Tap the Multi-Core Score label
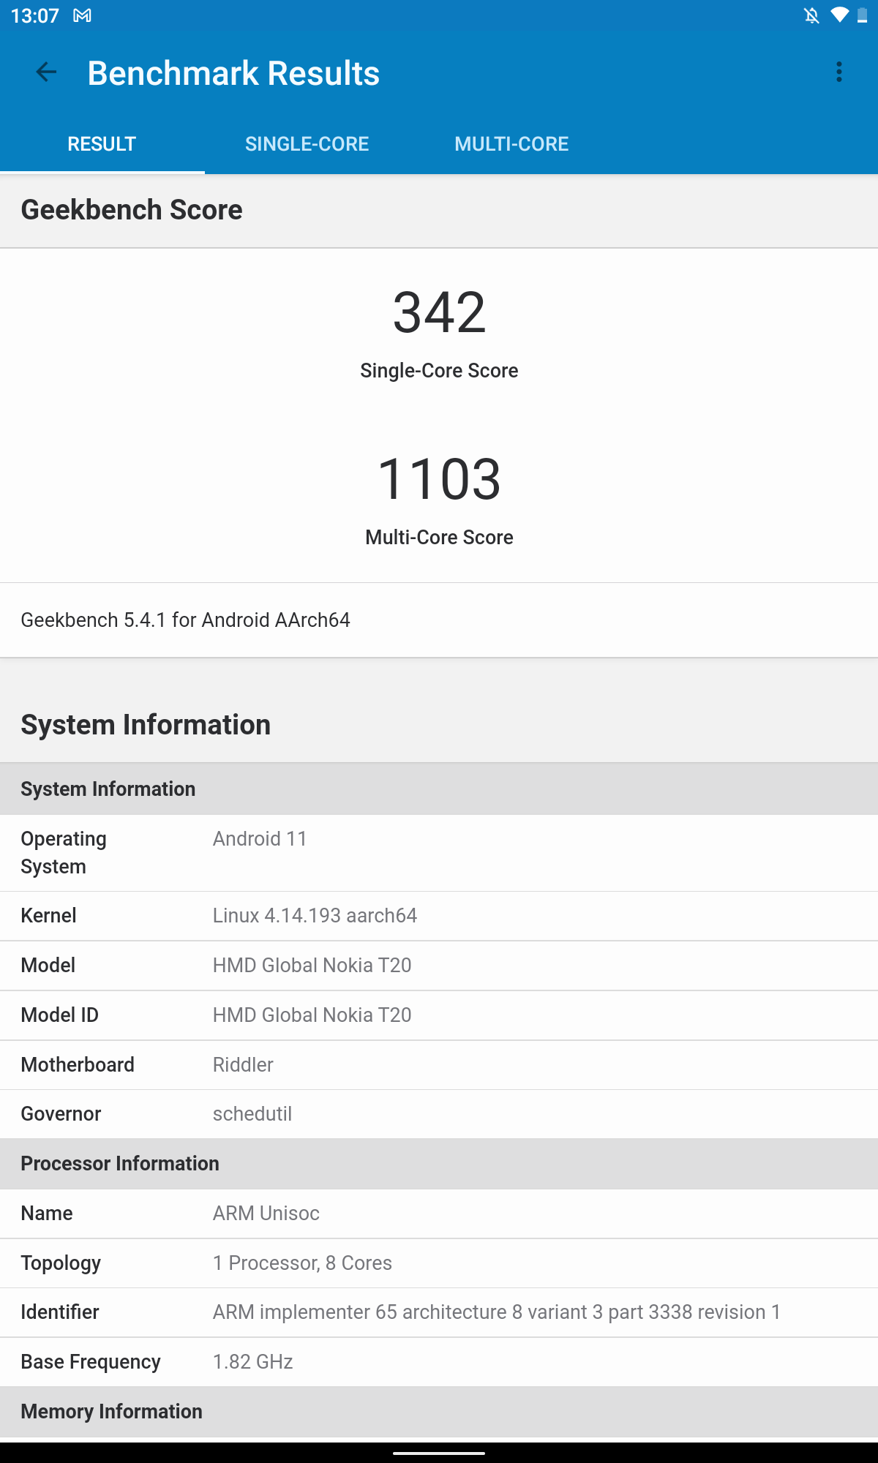 tap(439, 538)
